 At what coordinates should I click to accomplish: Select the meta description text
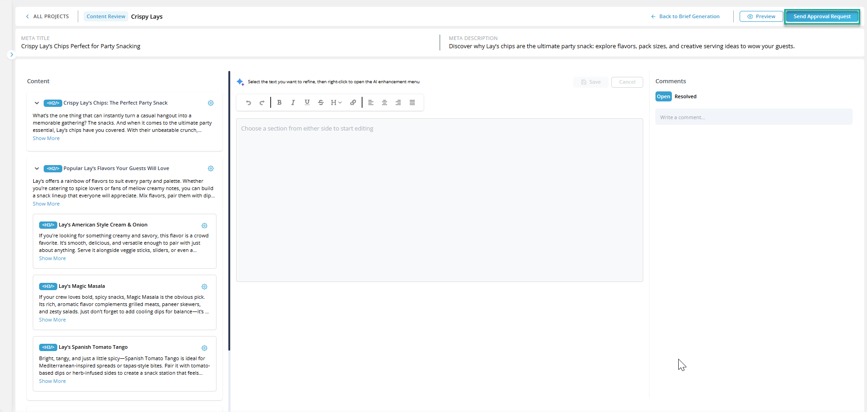[x=621, y=46]
